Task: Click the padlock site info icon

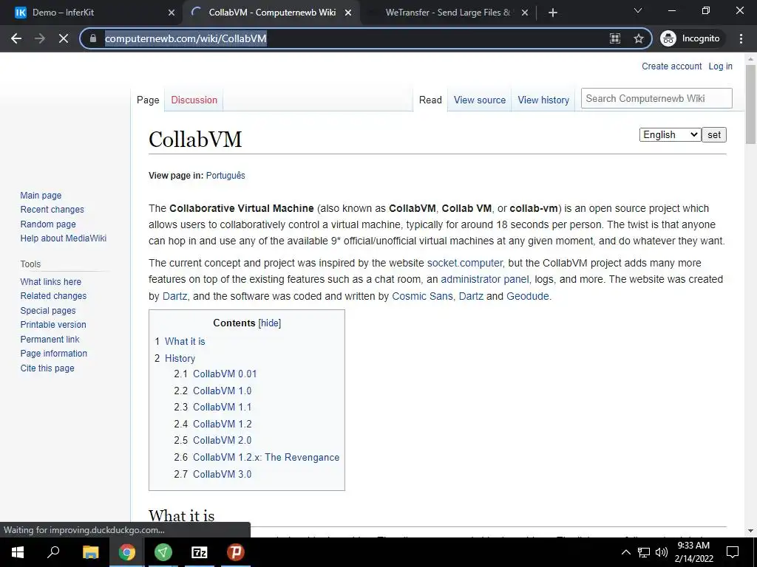Action: point(93,38)
